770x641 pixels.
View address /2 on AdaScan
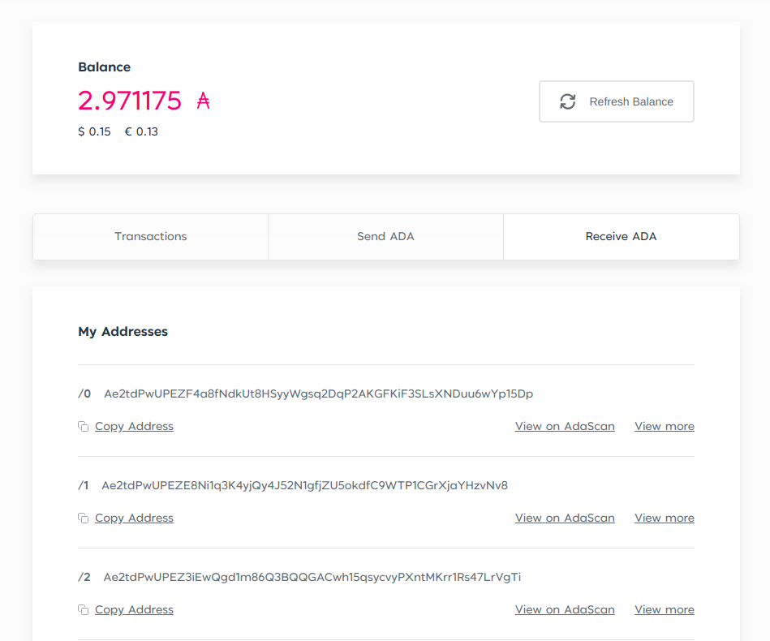(565, 609)
